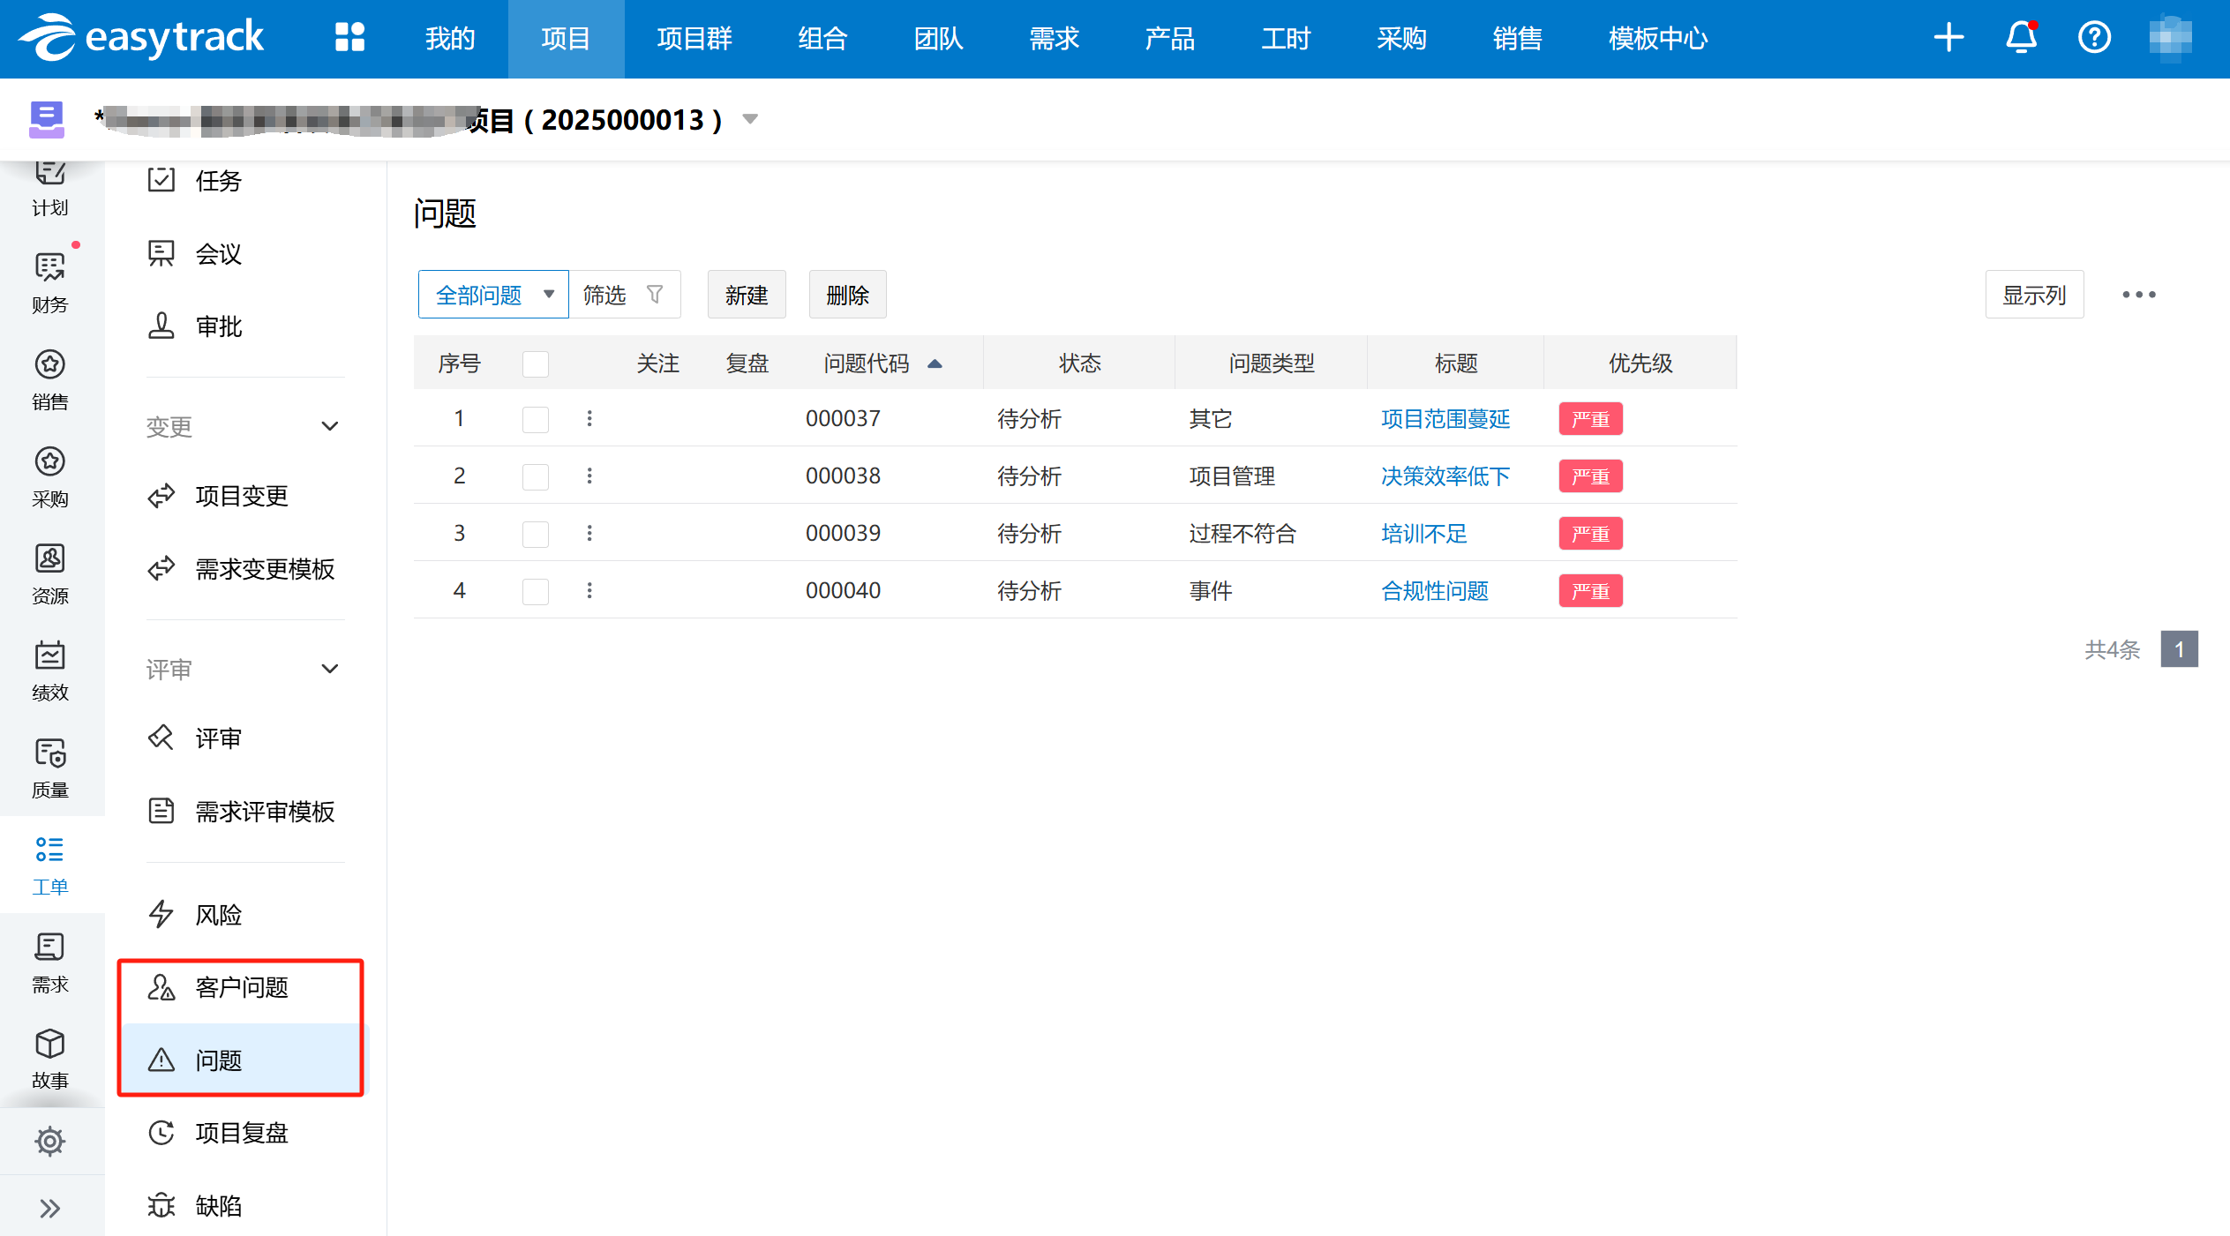Viewport: 2230px width, 1236px height.
Task: Click the help question mark icon
Action: click(2094, 38)
